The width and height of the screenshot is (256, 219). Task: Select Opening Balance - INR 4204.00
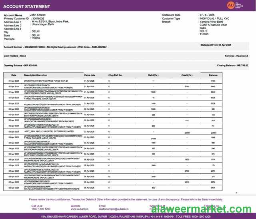(20, 65)
